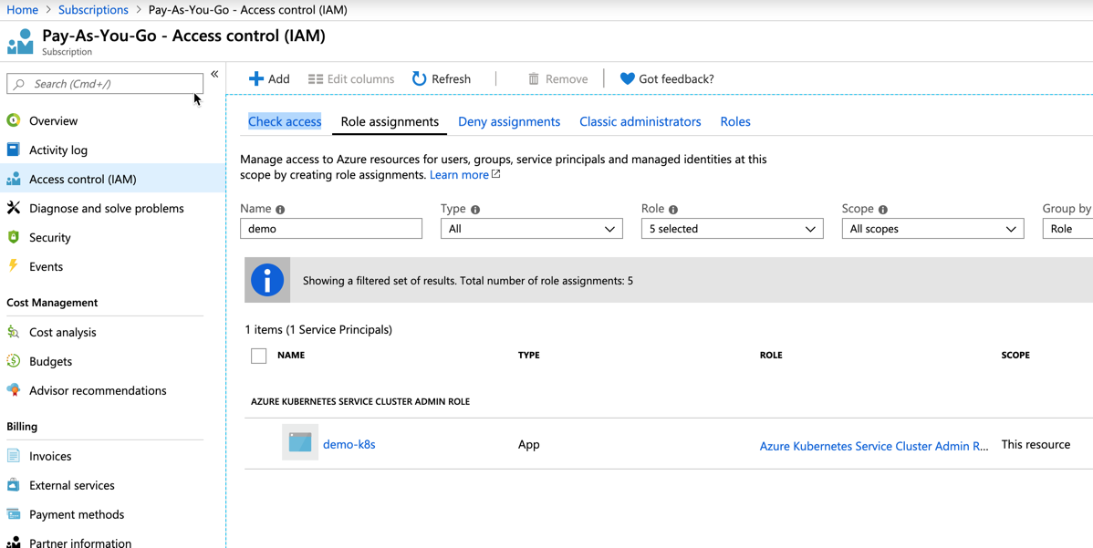Switch to the Classic administrators tab
This screenshot has width=1093, height=548.
(x=640, y=121)
